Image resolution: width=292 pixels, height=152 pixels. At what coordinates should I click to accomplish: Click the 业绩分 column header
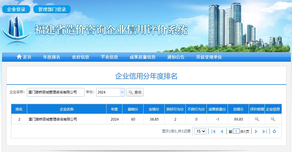[x=154, y=109]
